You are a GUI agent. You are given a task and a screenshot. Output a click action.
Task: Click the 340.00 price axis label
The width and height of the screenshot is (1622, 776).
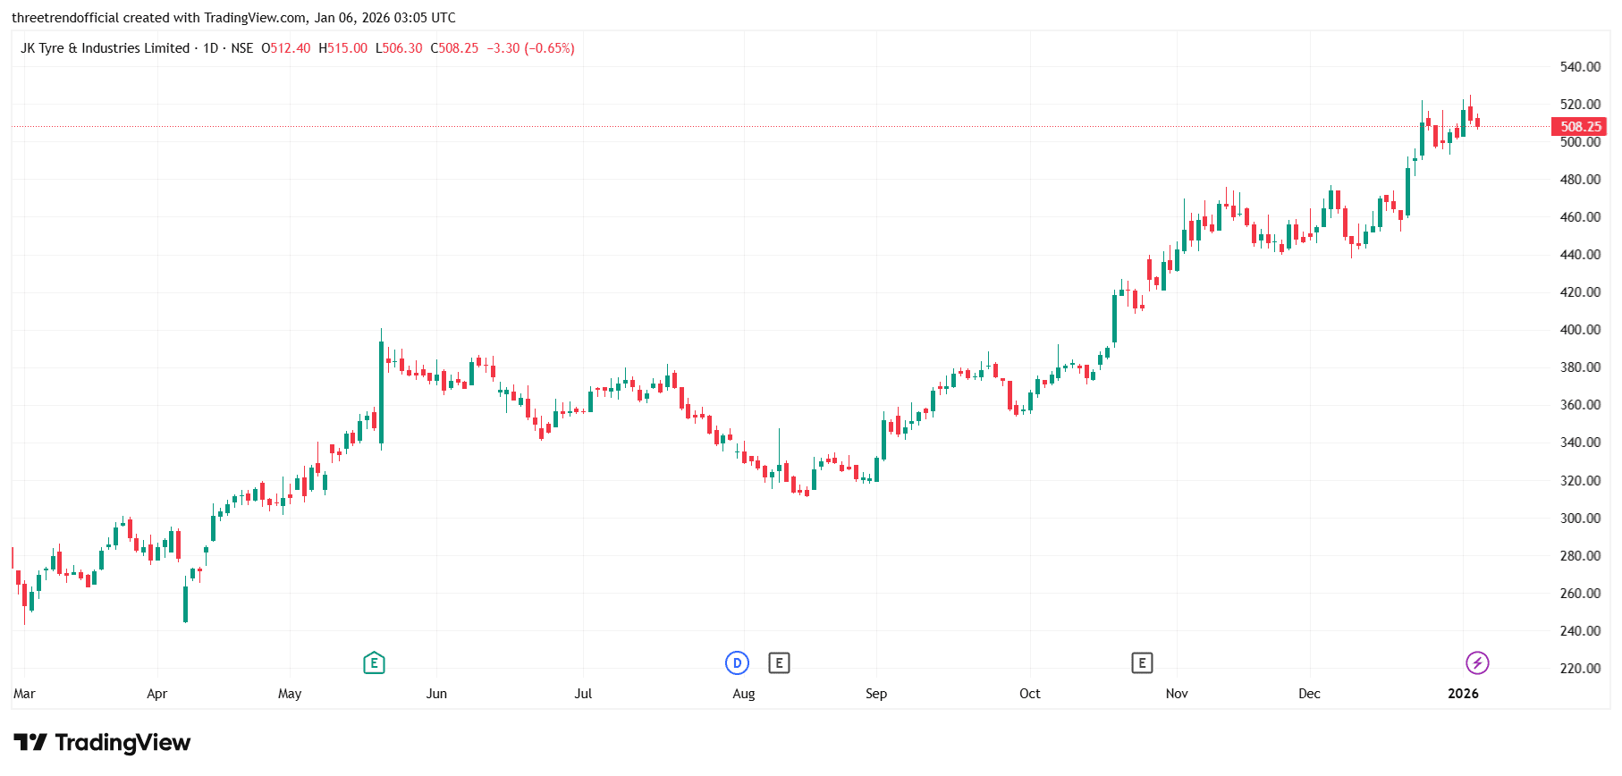1580,443
